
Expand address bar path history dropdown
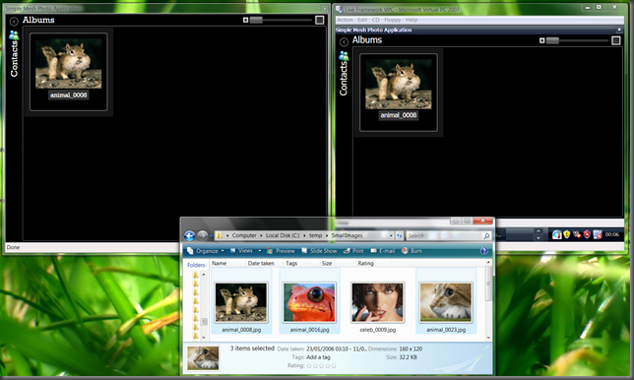pos(391,235)
